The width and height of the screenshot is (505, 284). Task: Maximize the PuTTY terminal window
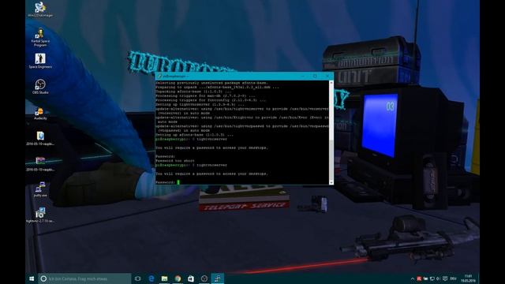[315, 77]
